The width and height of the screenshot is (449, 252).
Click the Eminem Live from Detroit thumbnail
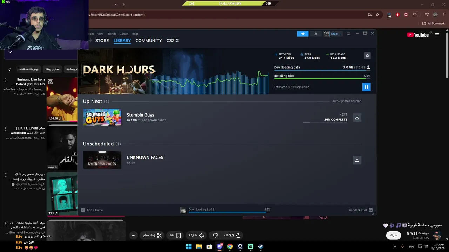pos(62,99)
